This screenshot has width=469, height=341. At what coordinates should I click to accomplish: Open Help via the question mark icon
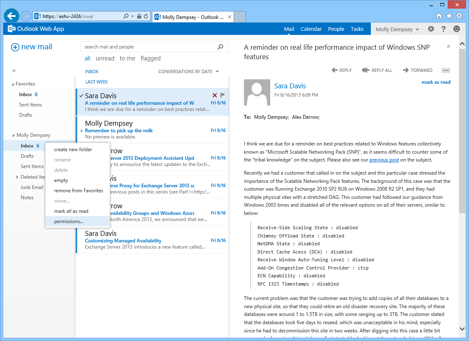[444, 29]
